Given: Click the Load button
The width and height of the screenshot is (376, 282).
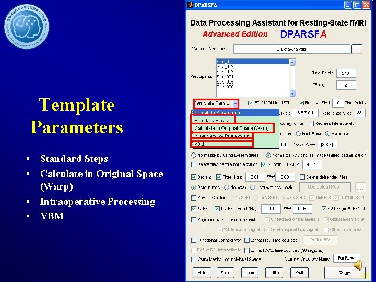Looking at the screenshot, I should point(250,273).
